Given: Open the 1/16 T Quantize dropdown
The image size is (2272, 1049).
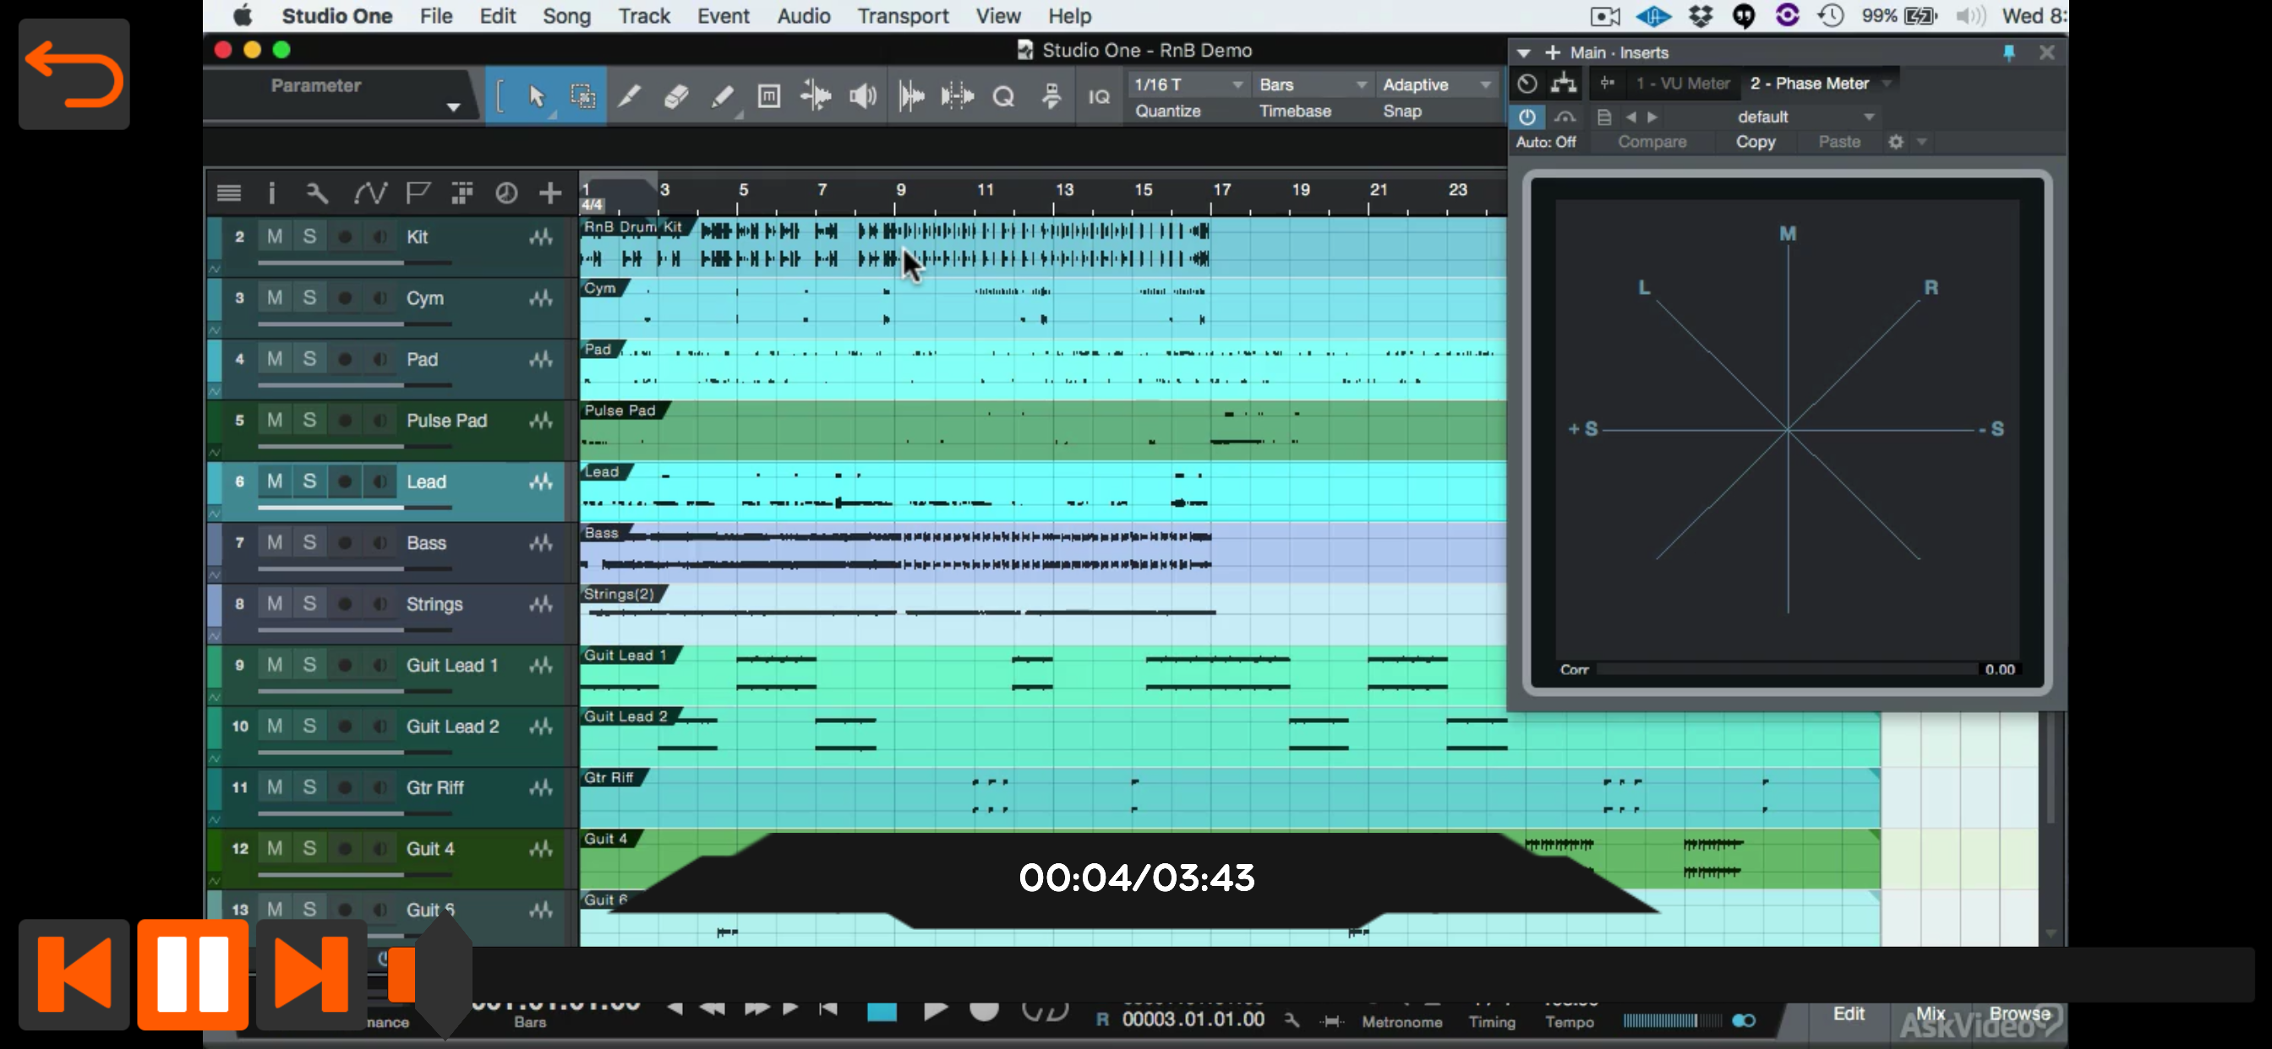Looking at the screenshot, I should pos(1188,84).
